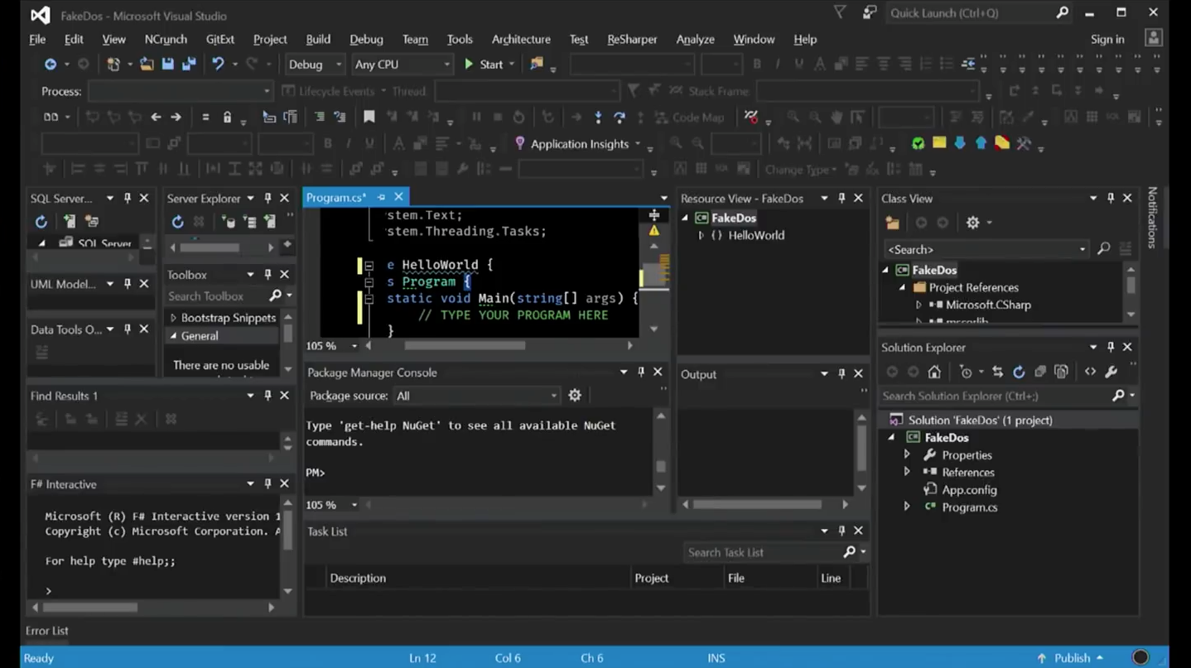Screen dimensions: 1191x668
Task: Open the Package source dropdown
Action: [476, 396]
